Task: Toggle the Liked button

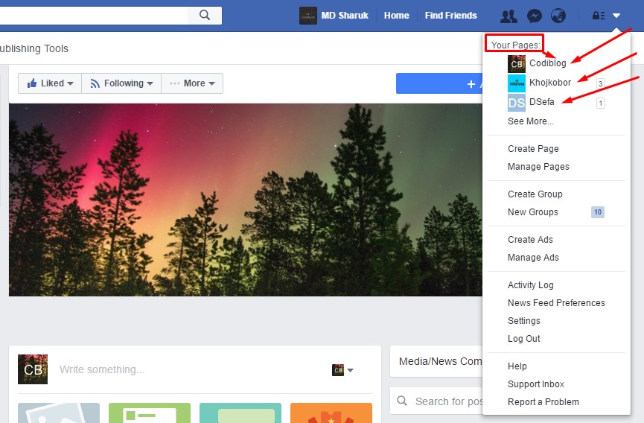Action: tap(50, 83)
